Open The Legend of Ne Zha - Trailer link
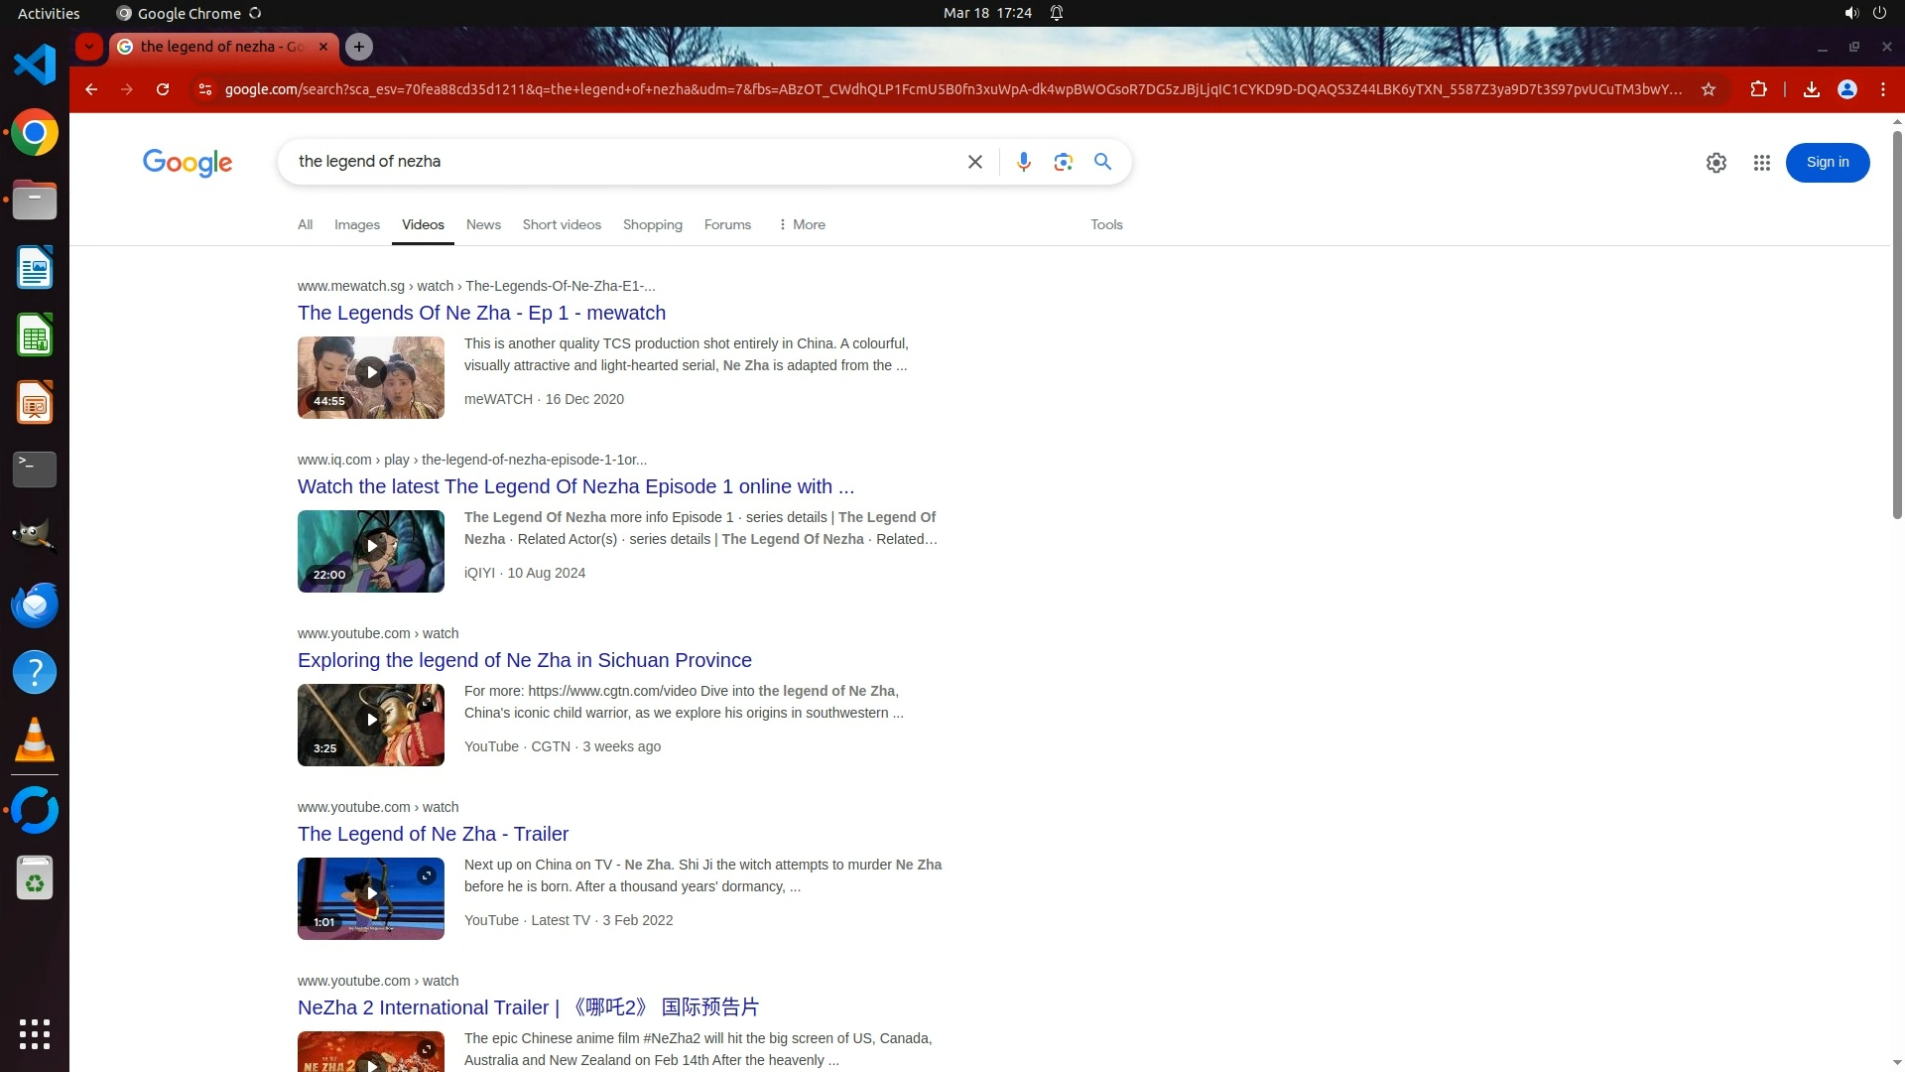The width and height of the screenshot is (1905, 1072). tap(433, 834)
